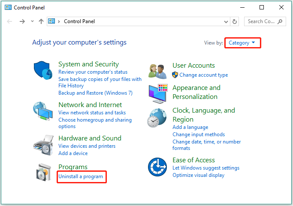293x206 pixels.
Task: Open View devices and printers
Action: tap(87, 146)
